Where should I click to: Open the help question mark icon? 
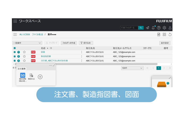coord(159,28)
